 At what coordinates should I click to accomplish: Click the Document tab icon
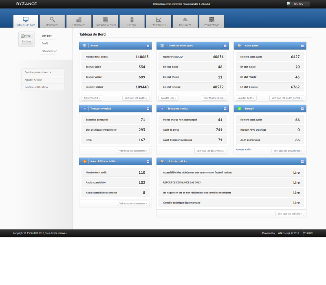[185, 20]
